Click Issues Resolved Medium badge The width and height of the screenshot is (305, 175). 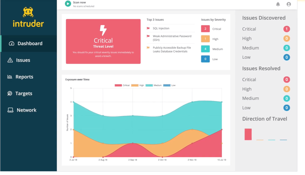pos(286,98)
